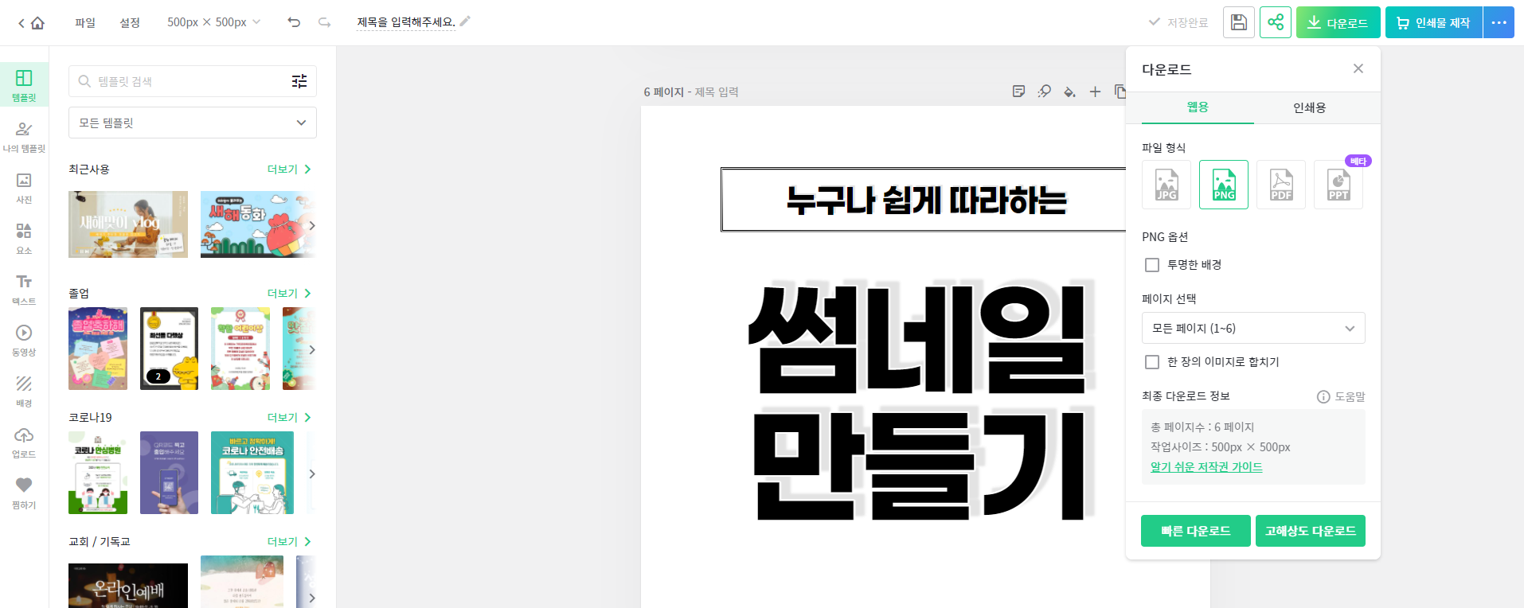Select PDF file format
The image size is (1524, 608).
click(x=1281, y=185)
